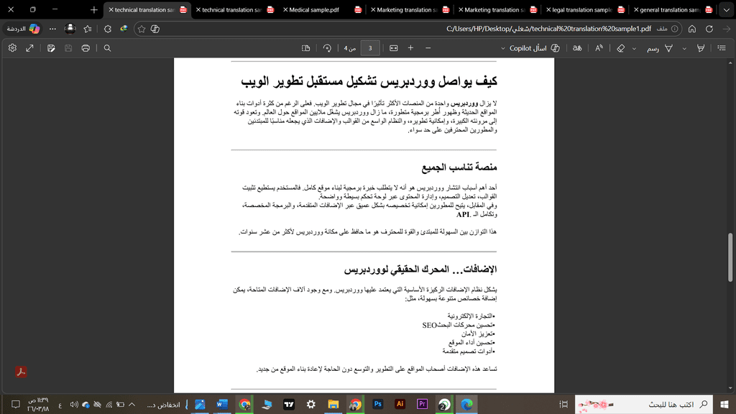Open the Task View taskbar icon

[x=563, y=404]
